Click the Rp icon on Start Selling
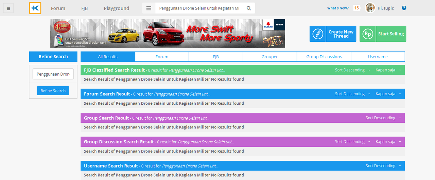The image size is (435, 180). point(368,34)
